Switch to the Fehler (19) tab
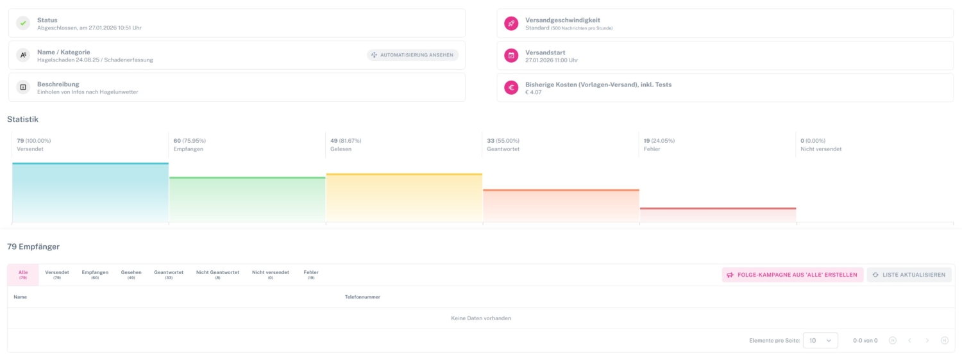 pyautogui.click(x=311, y=275)
